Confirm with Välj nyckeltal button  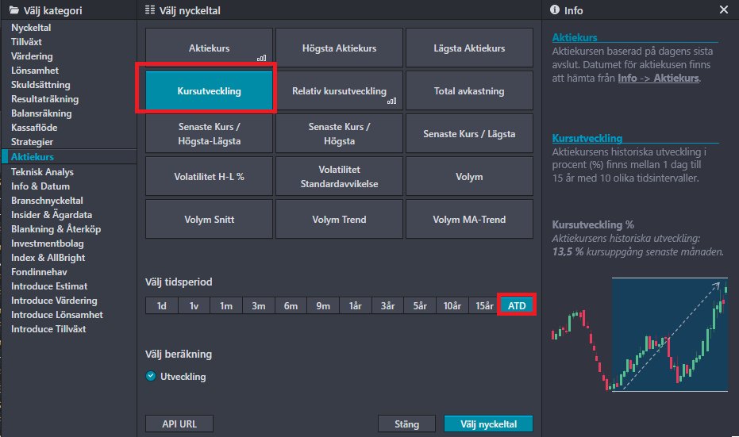488,424
